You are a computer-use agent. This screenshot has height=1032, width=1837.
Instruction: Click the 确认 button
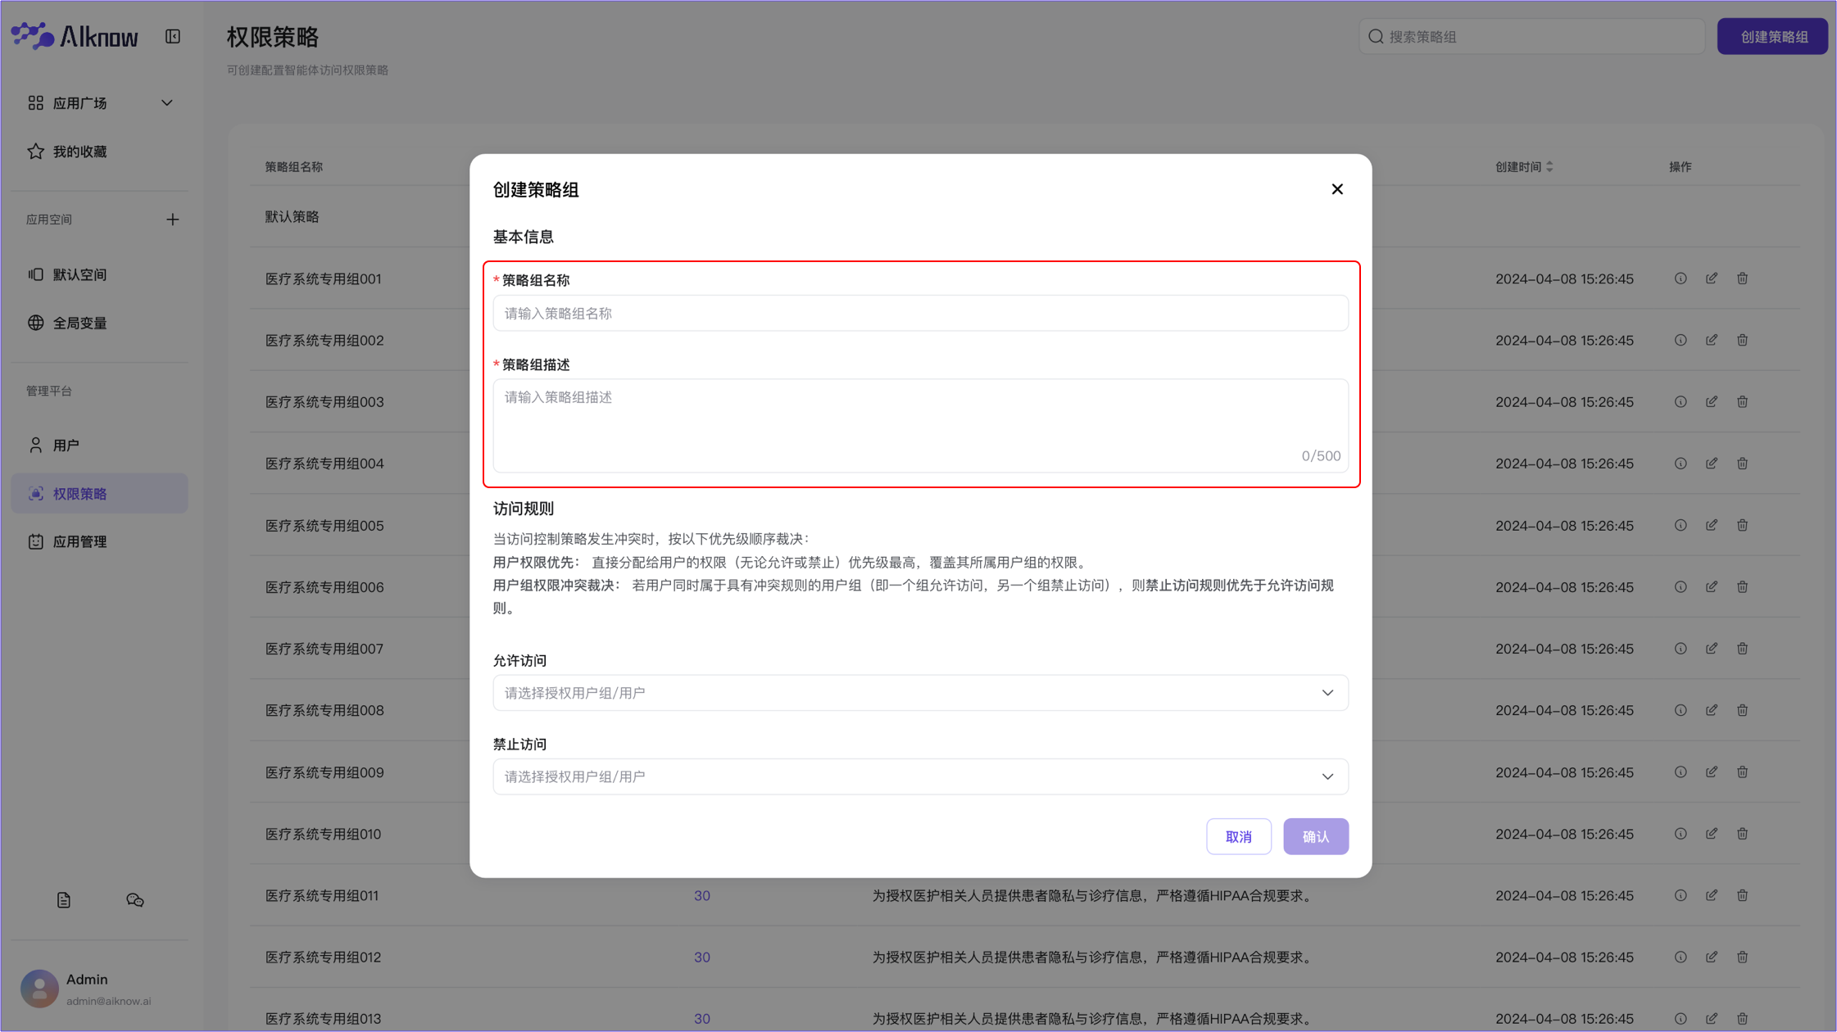coord(1315,836)
